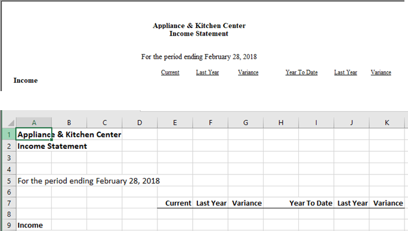Select row 1 header

point(9,135)
